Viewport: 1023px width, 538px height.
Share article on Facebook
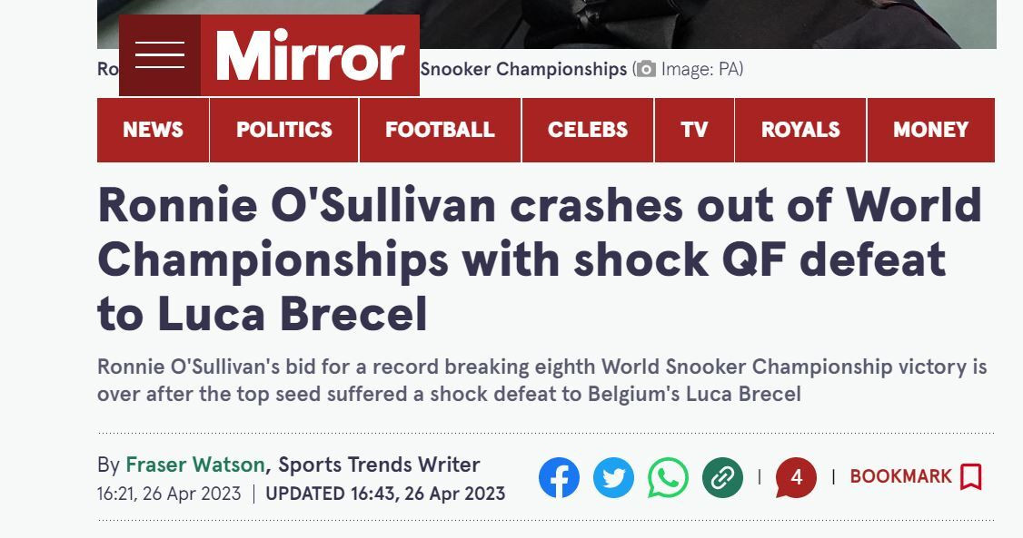click(559, 477)
